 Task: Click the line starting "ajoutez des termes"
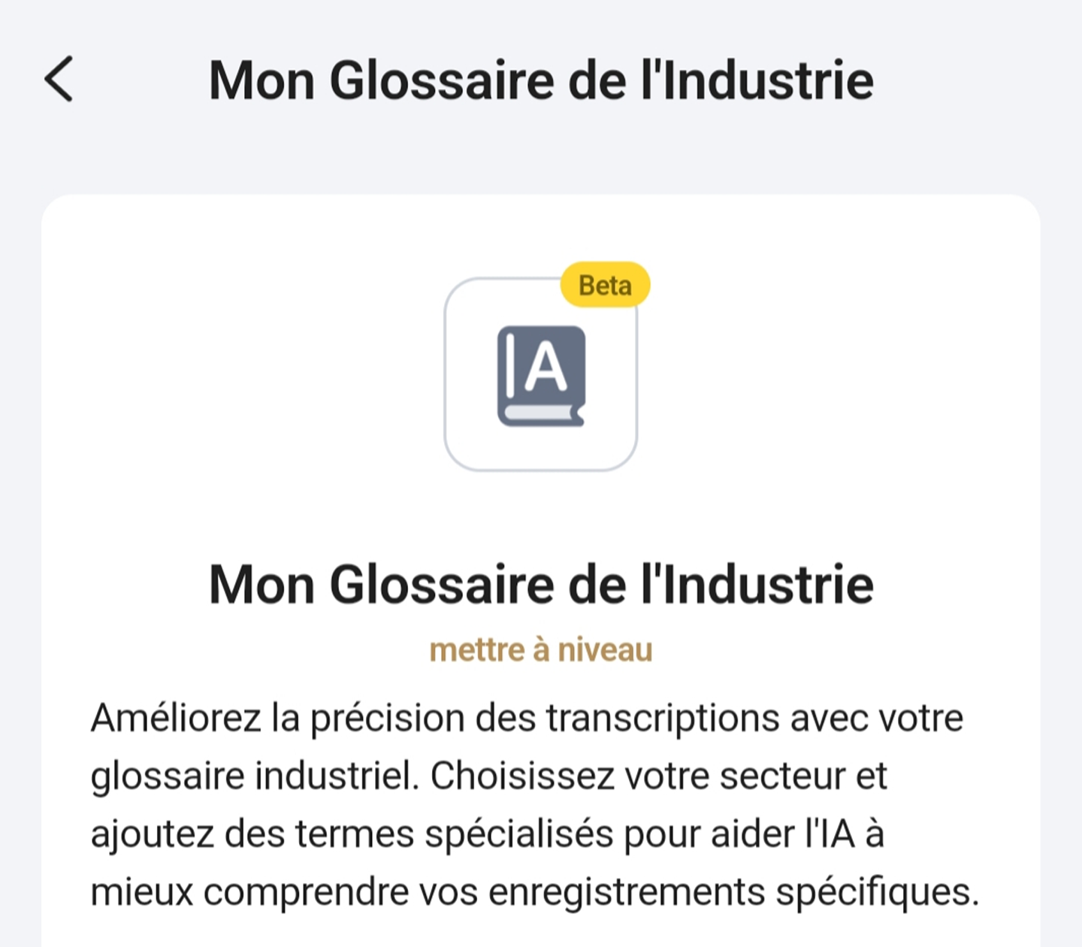(487, 834)
